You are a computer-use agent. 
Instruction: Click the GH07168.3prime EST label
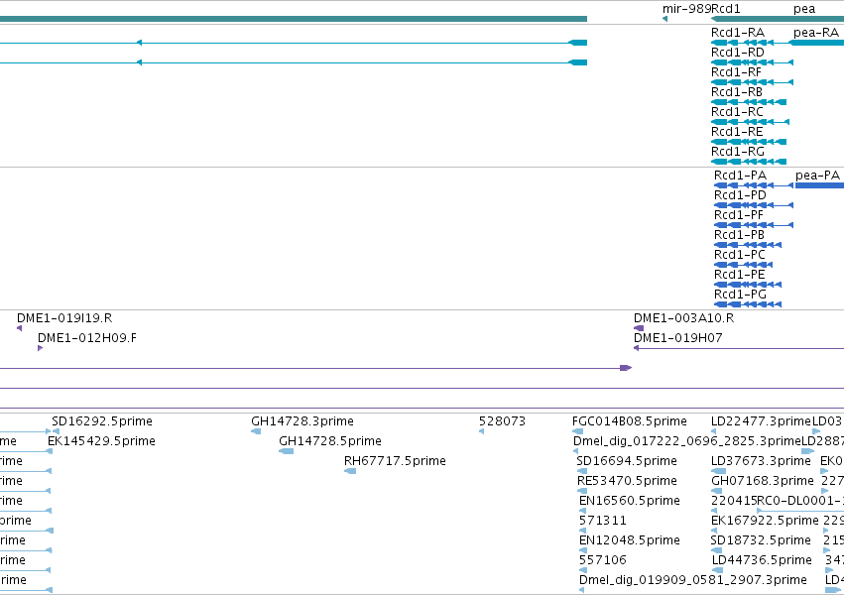click(x=763, y=481)
